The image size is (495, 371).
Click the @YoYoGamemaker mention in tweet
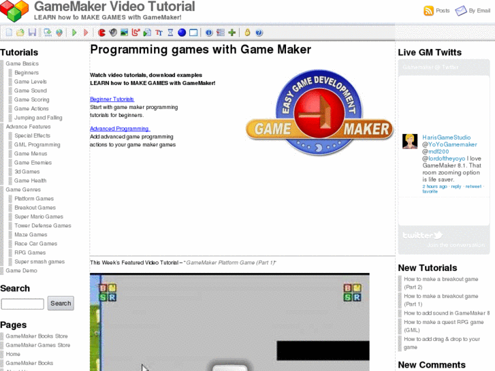(449, 144)
